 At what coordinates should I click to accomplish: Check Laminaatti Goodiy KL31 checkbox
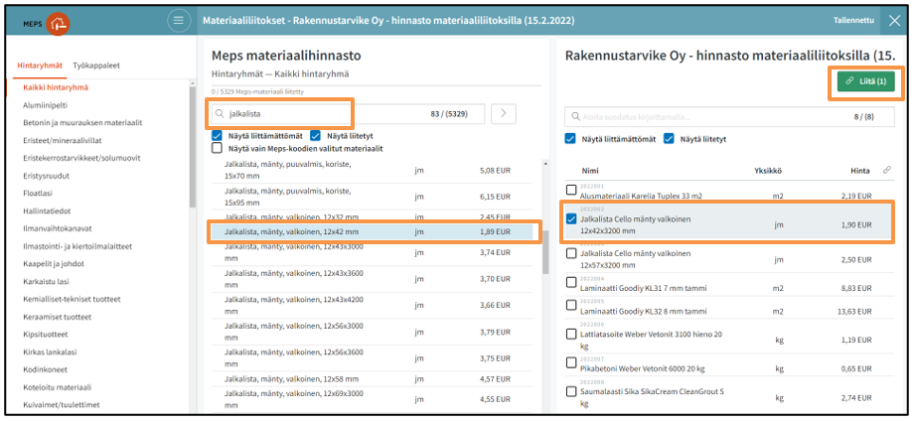click(x=571, y=282)
